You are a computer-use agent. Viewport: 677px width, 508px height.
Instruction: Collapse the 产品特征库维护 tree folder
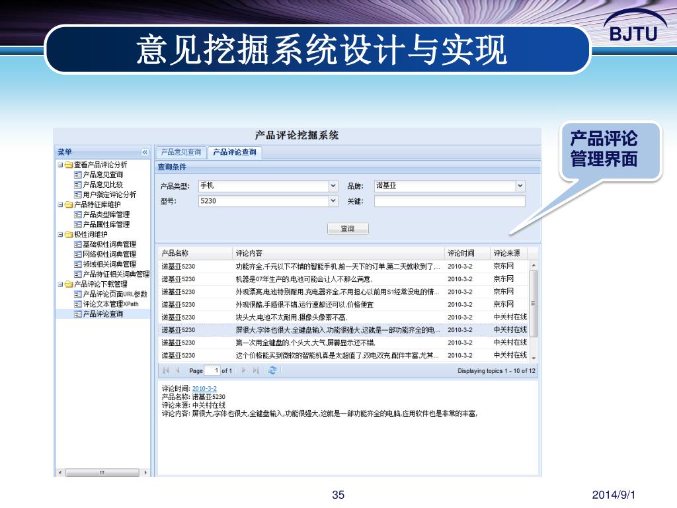point(60,205)
